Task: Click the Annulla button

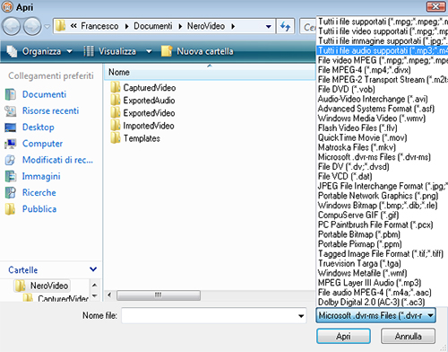Action: 408,337
